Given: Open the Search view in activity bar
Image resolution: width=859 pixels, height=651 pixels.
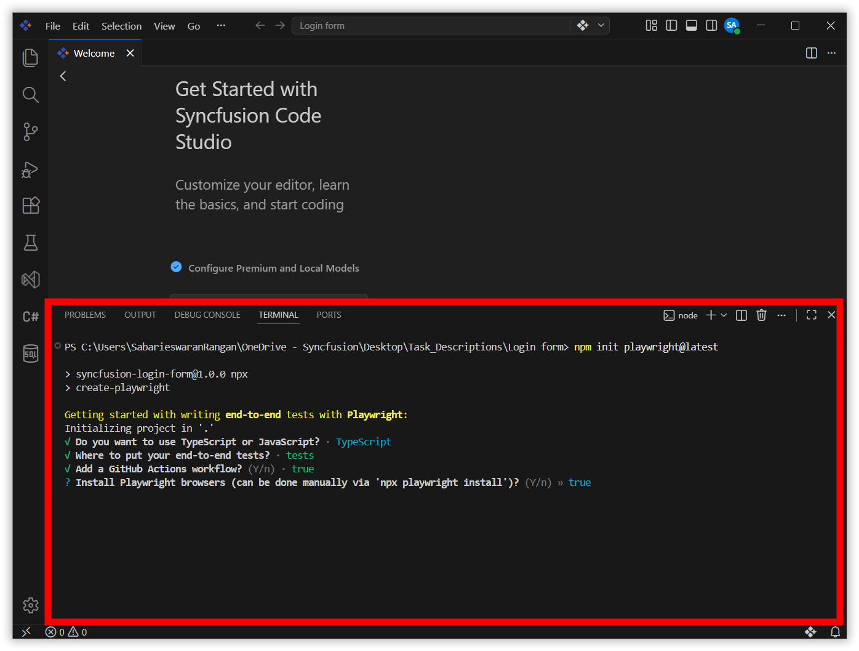Looking at the screenshot, I should 30,95.
